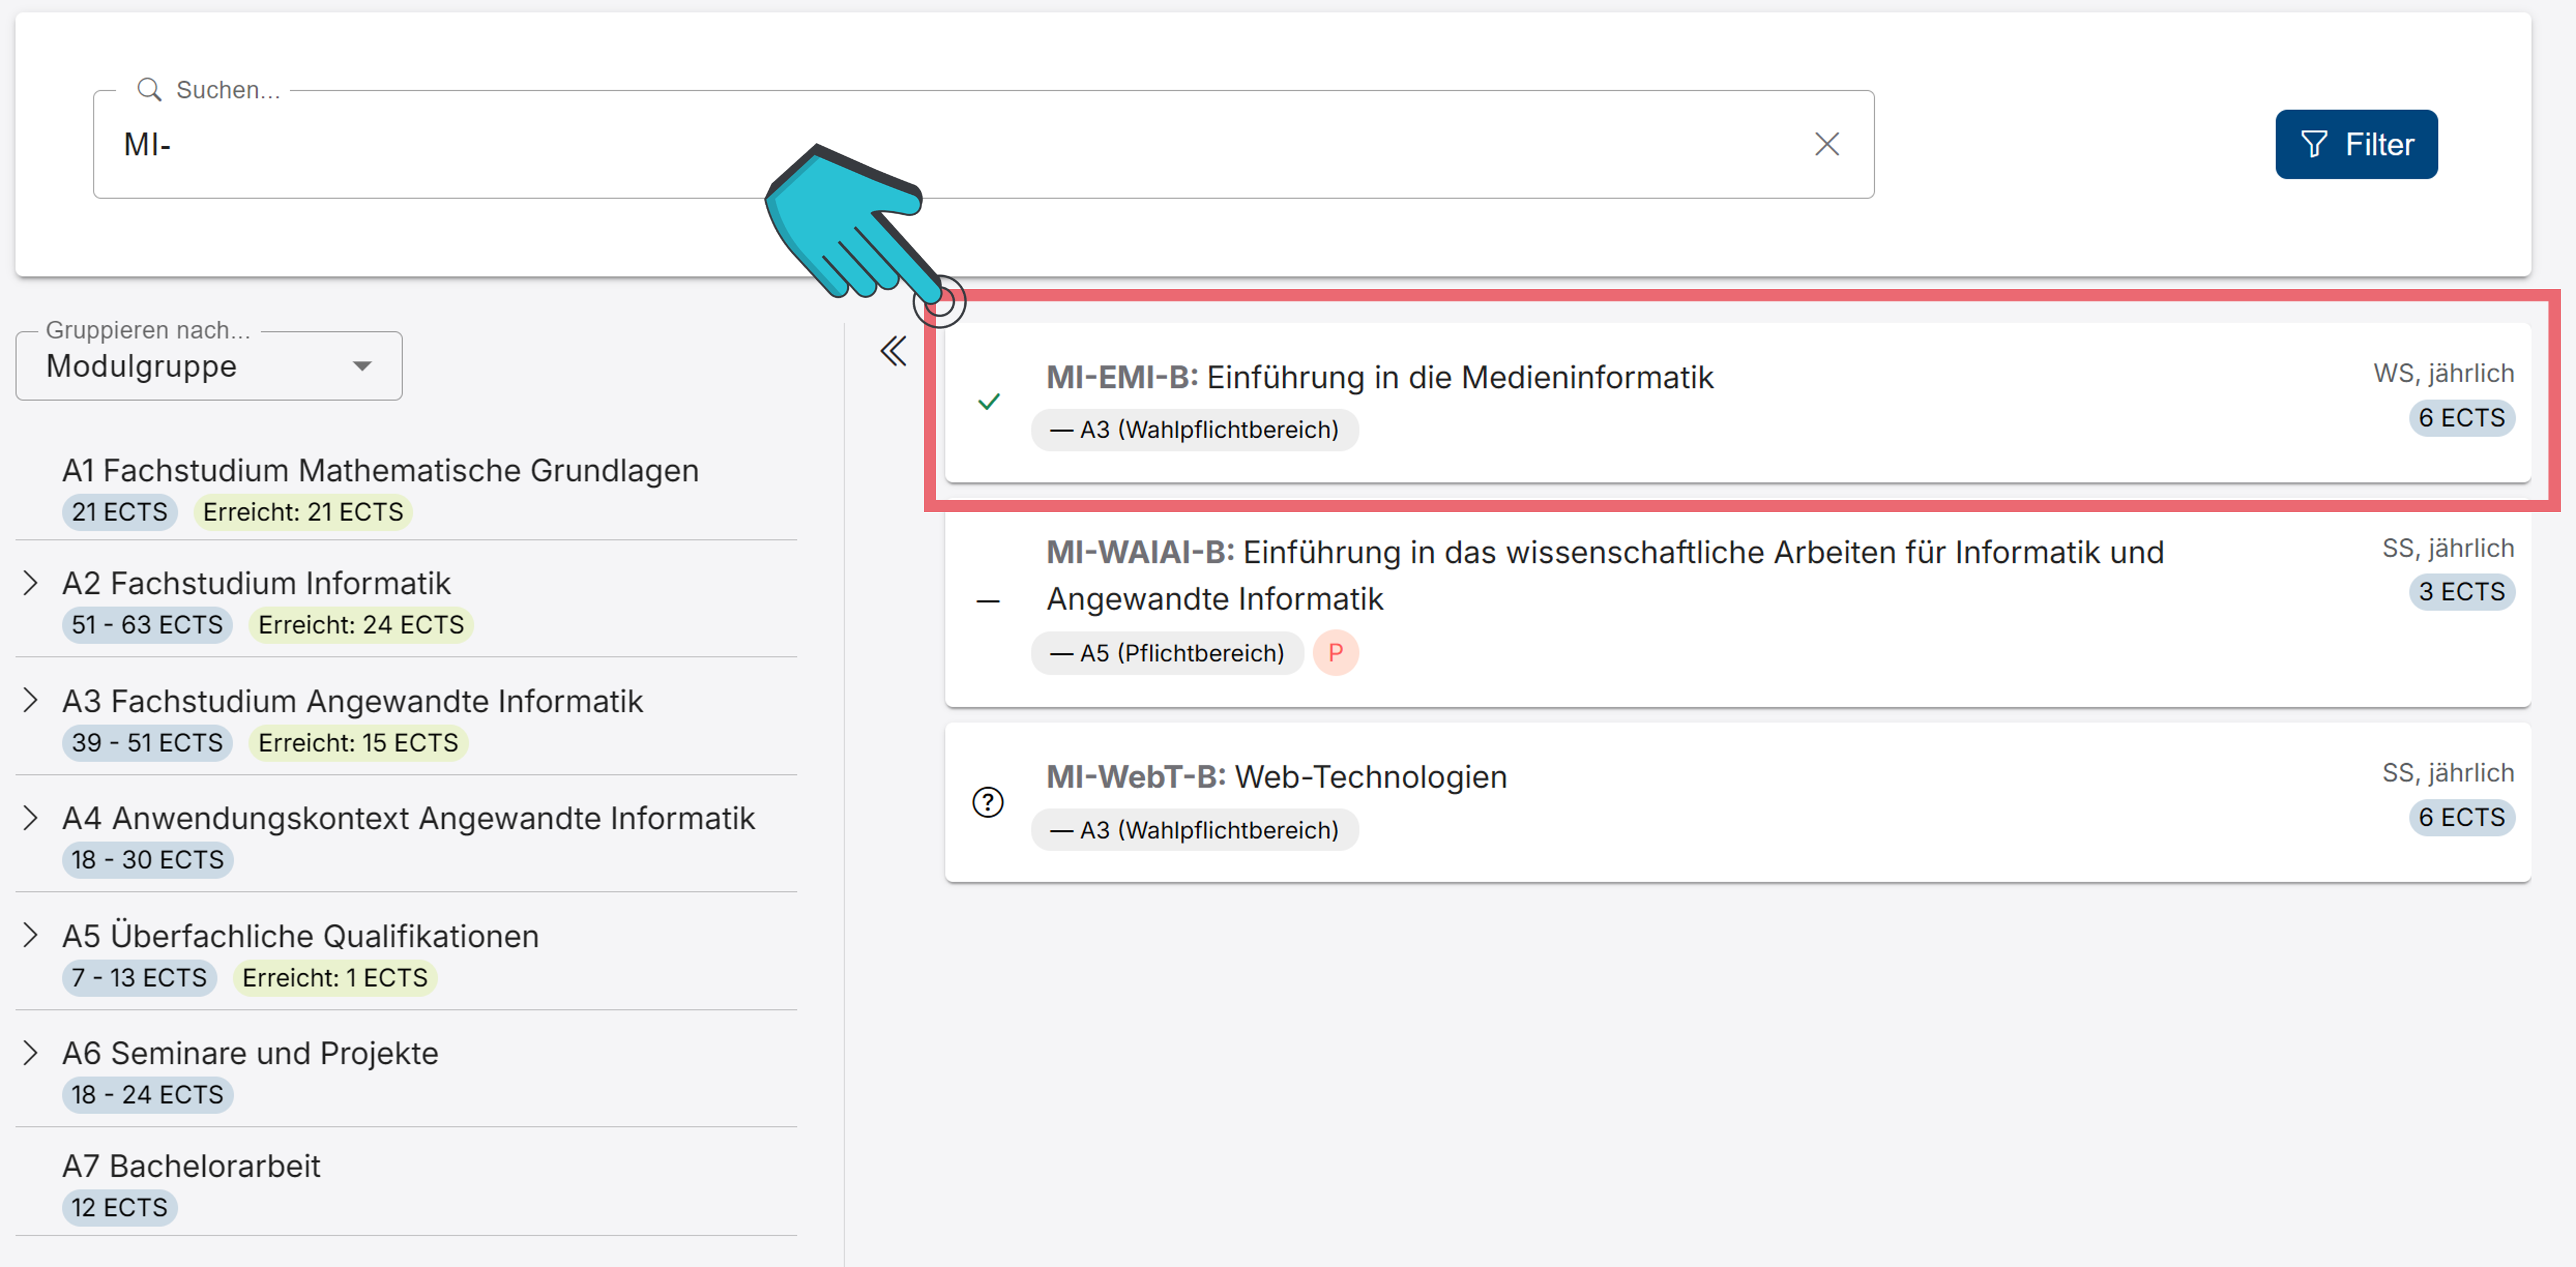Click '21 ECTS' badge under A1
This screenshot has width=2576, height=1267.
(119, 511)
